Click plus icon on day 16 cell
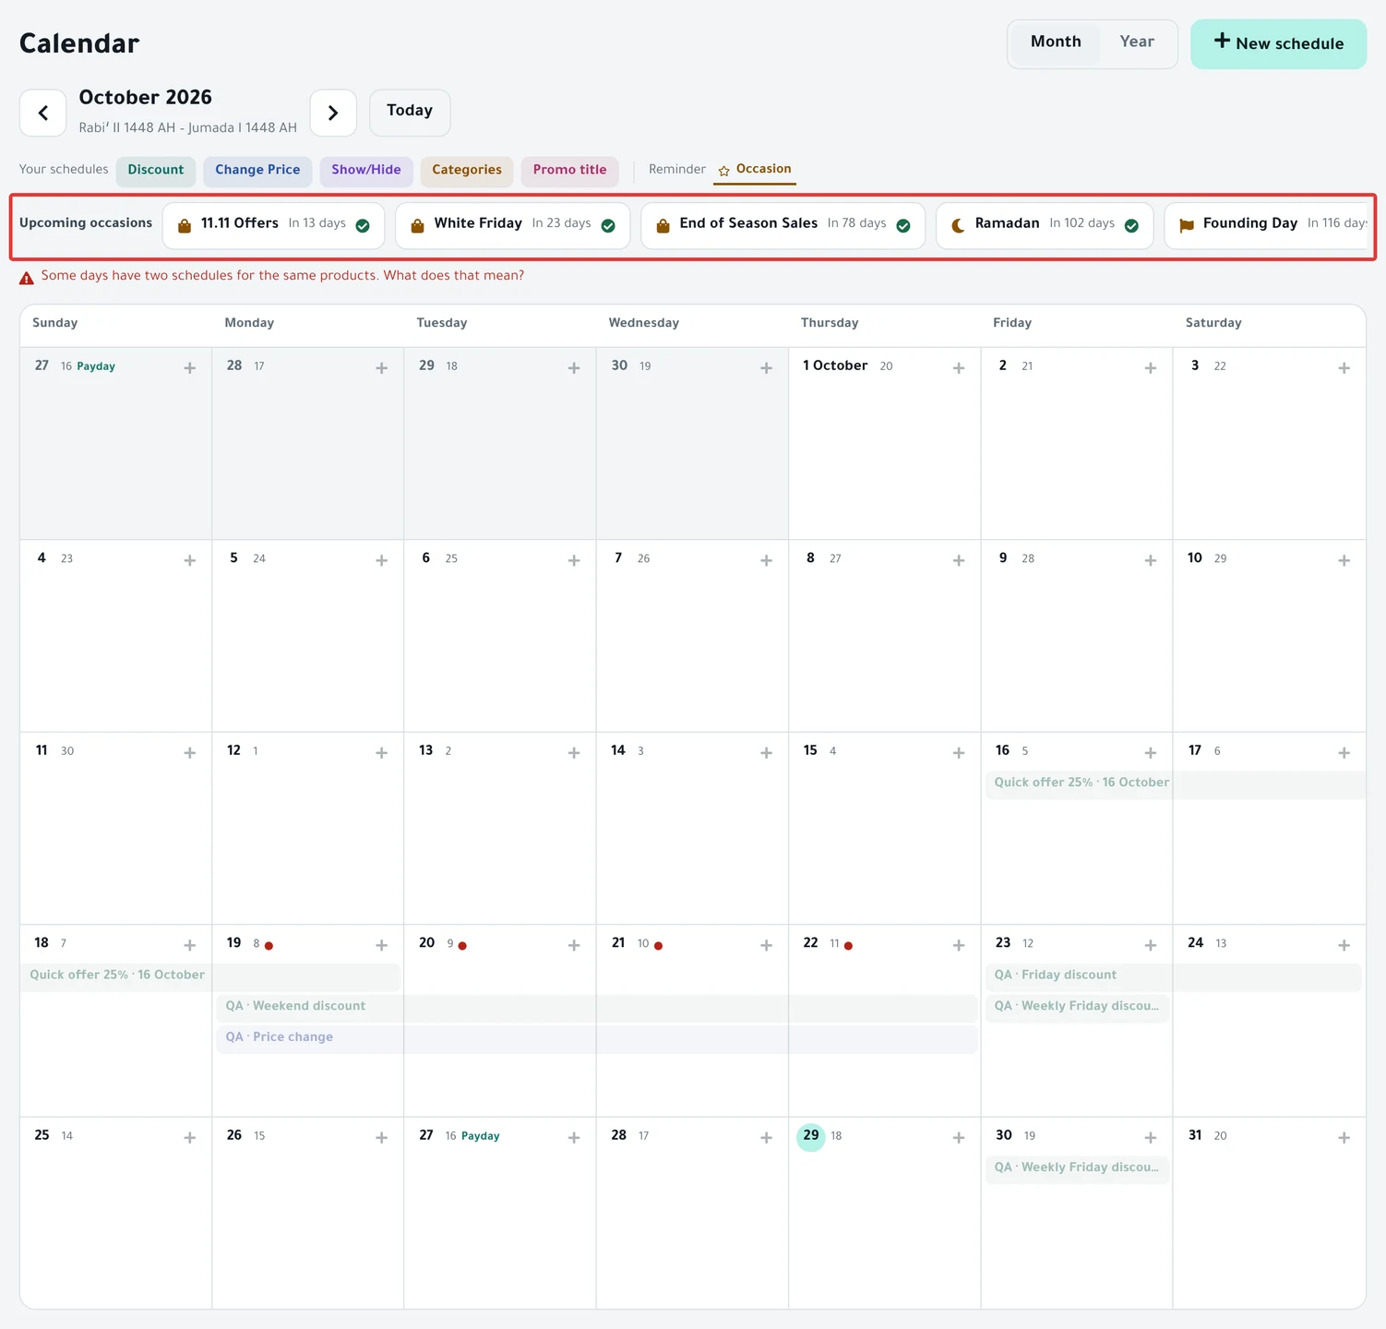Image resolution: width=1386 pixels, height=1329 pixels. (x=1150, y=753)
